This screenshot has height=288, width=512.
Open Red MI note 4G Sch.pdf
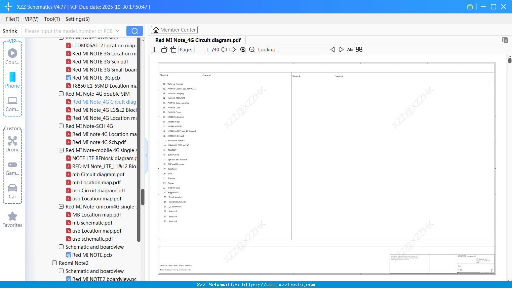click(96, 142)
